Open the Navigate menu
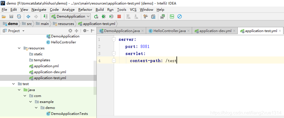Screen dimensions: 284x118 point(39,10)
